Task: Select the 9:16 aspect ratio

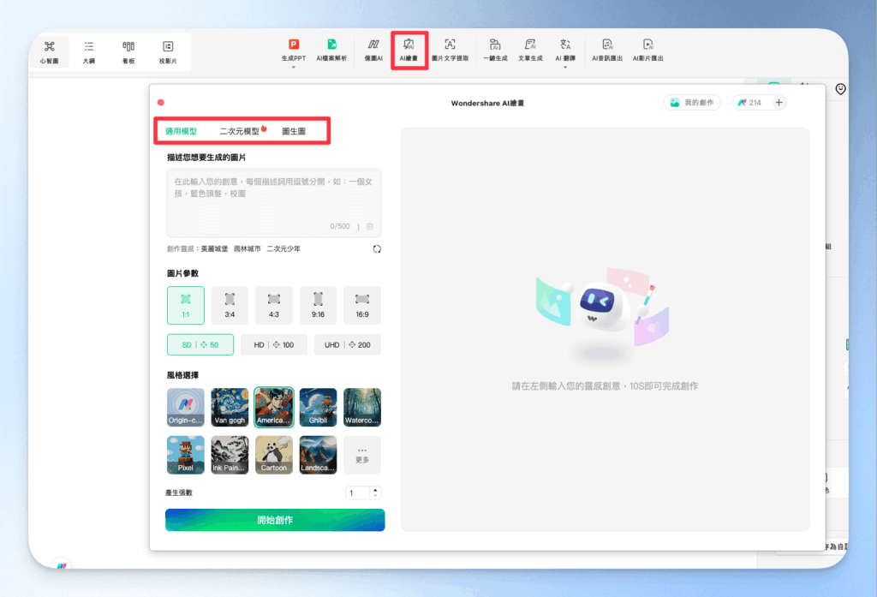Action: 319,306
